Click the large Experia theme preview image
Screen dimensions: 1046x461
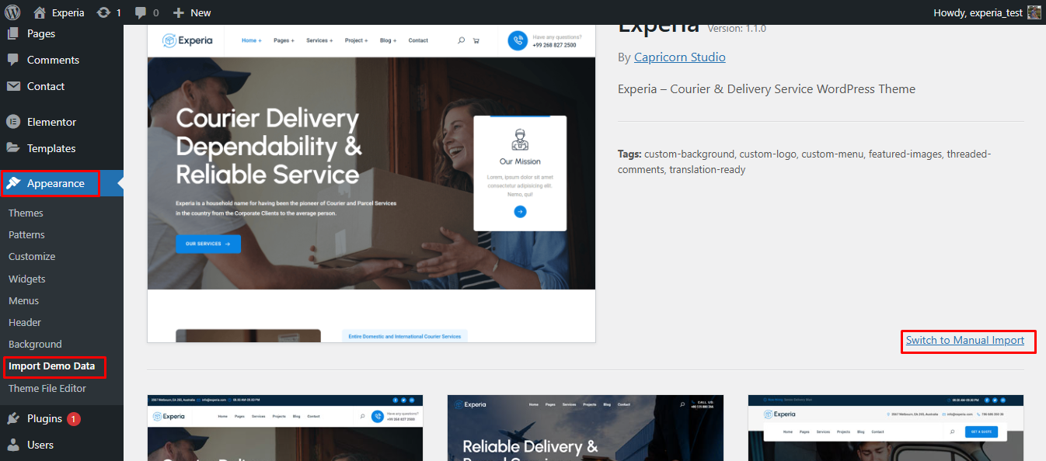[x=371, y=184]
